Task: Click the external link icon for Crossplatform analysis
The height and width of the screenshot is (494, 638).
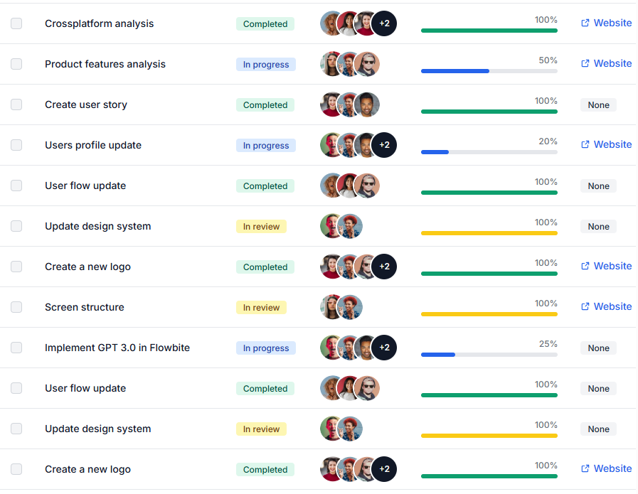Action: [x=587, y=23]
